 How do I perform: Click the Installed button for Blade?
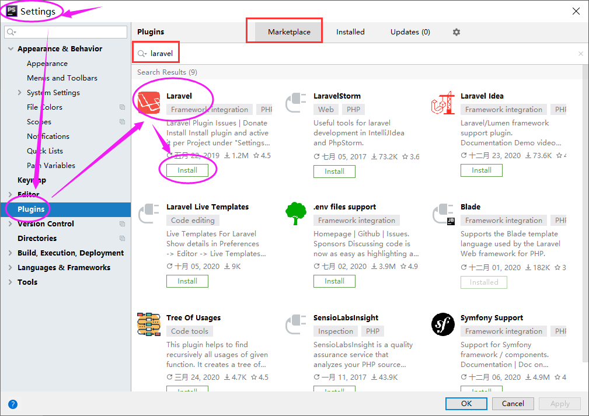click(x=484, y=282)
